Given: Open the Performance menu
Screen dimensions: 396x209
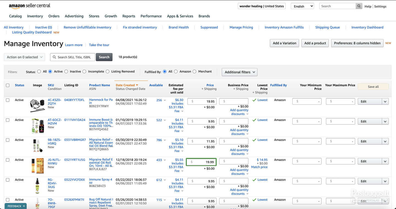Looking at the screenshot, I should (151, 16).
